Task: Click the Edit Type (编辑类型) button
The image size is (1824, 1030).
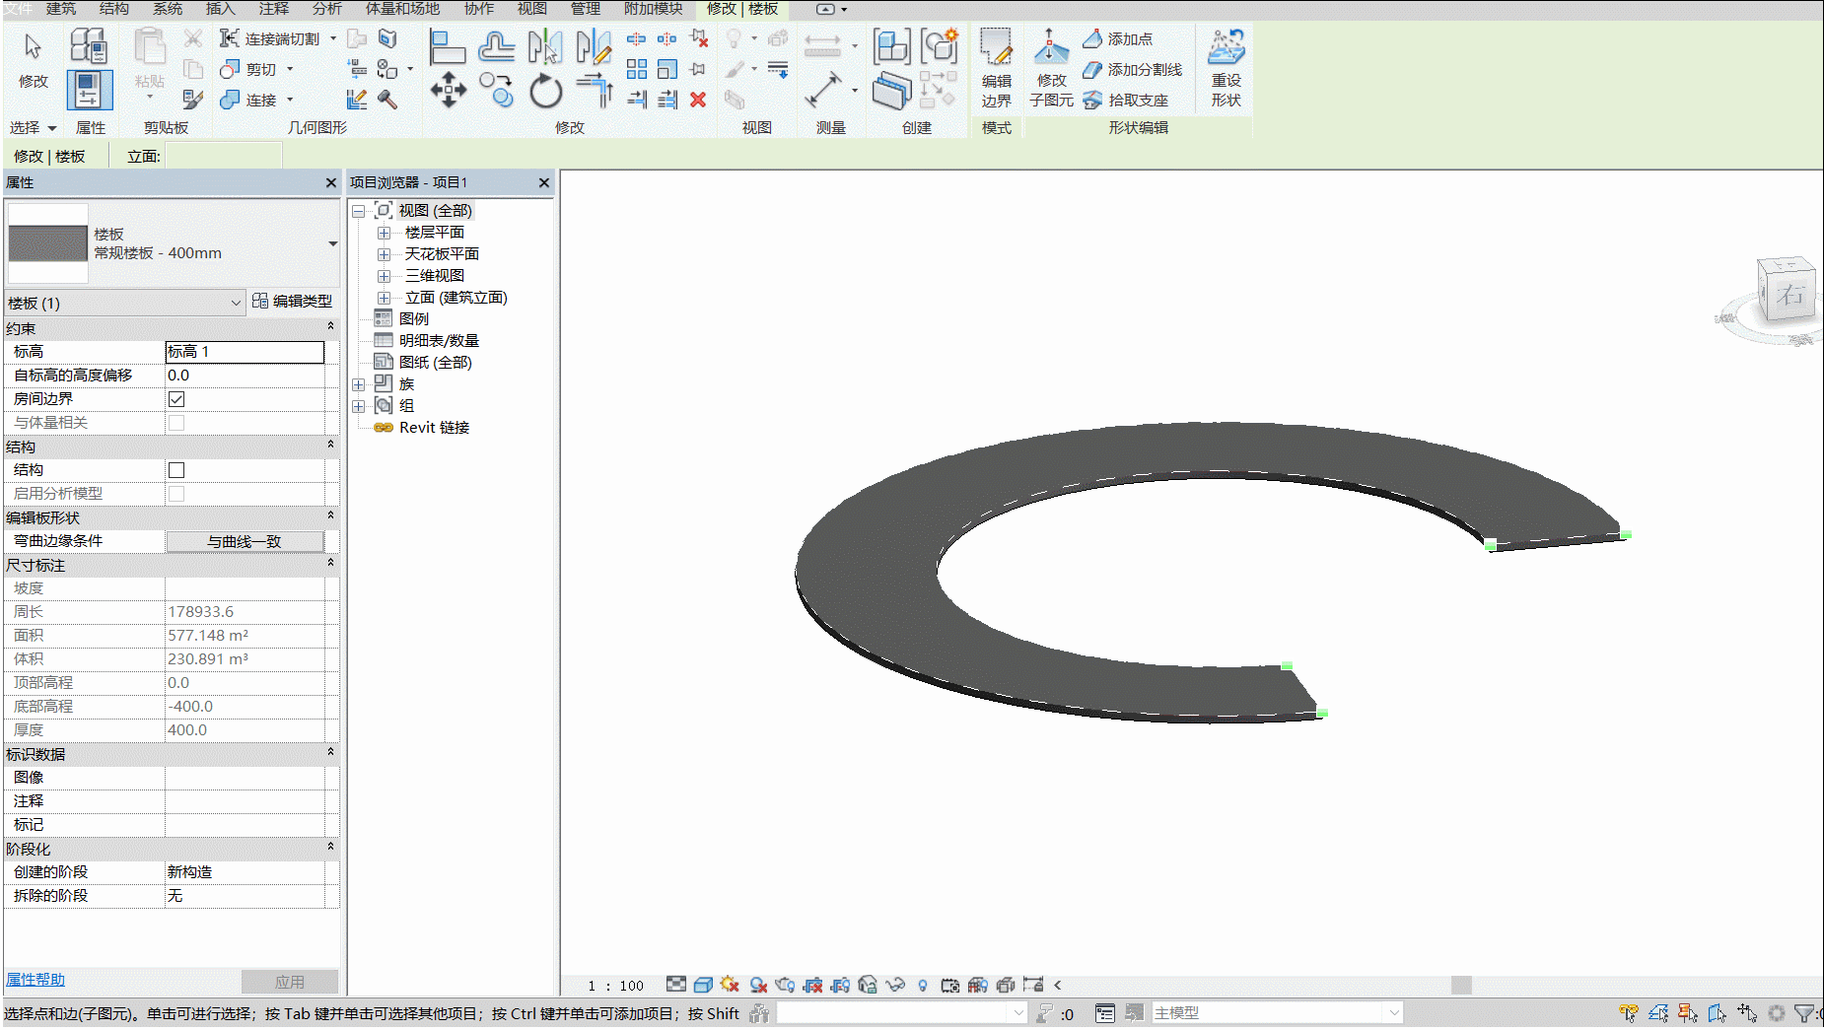Action: click(293, 301)
